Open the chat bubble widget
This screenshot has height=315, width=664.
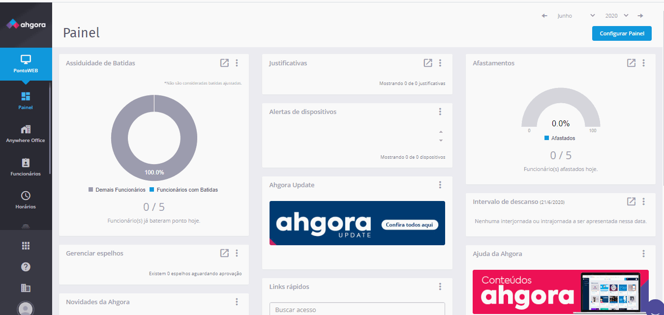[656, 308]
